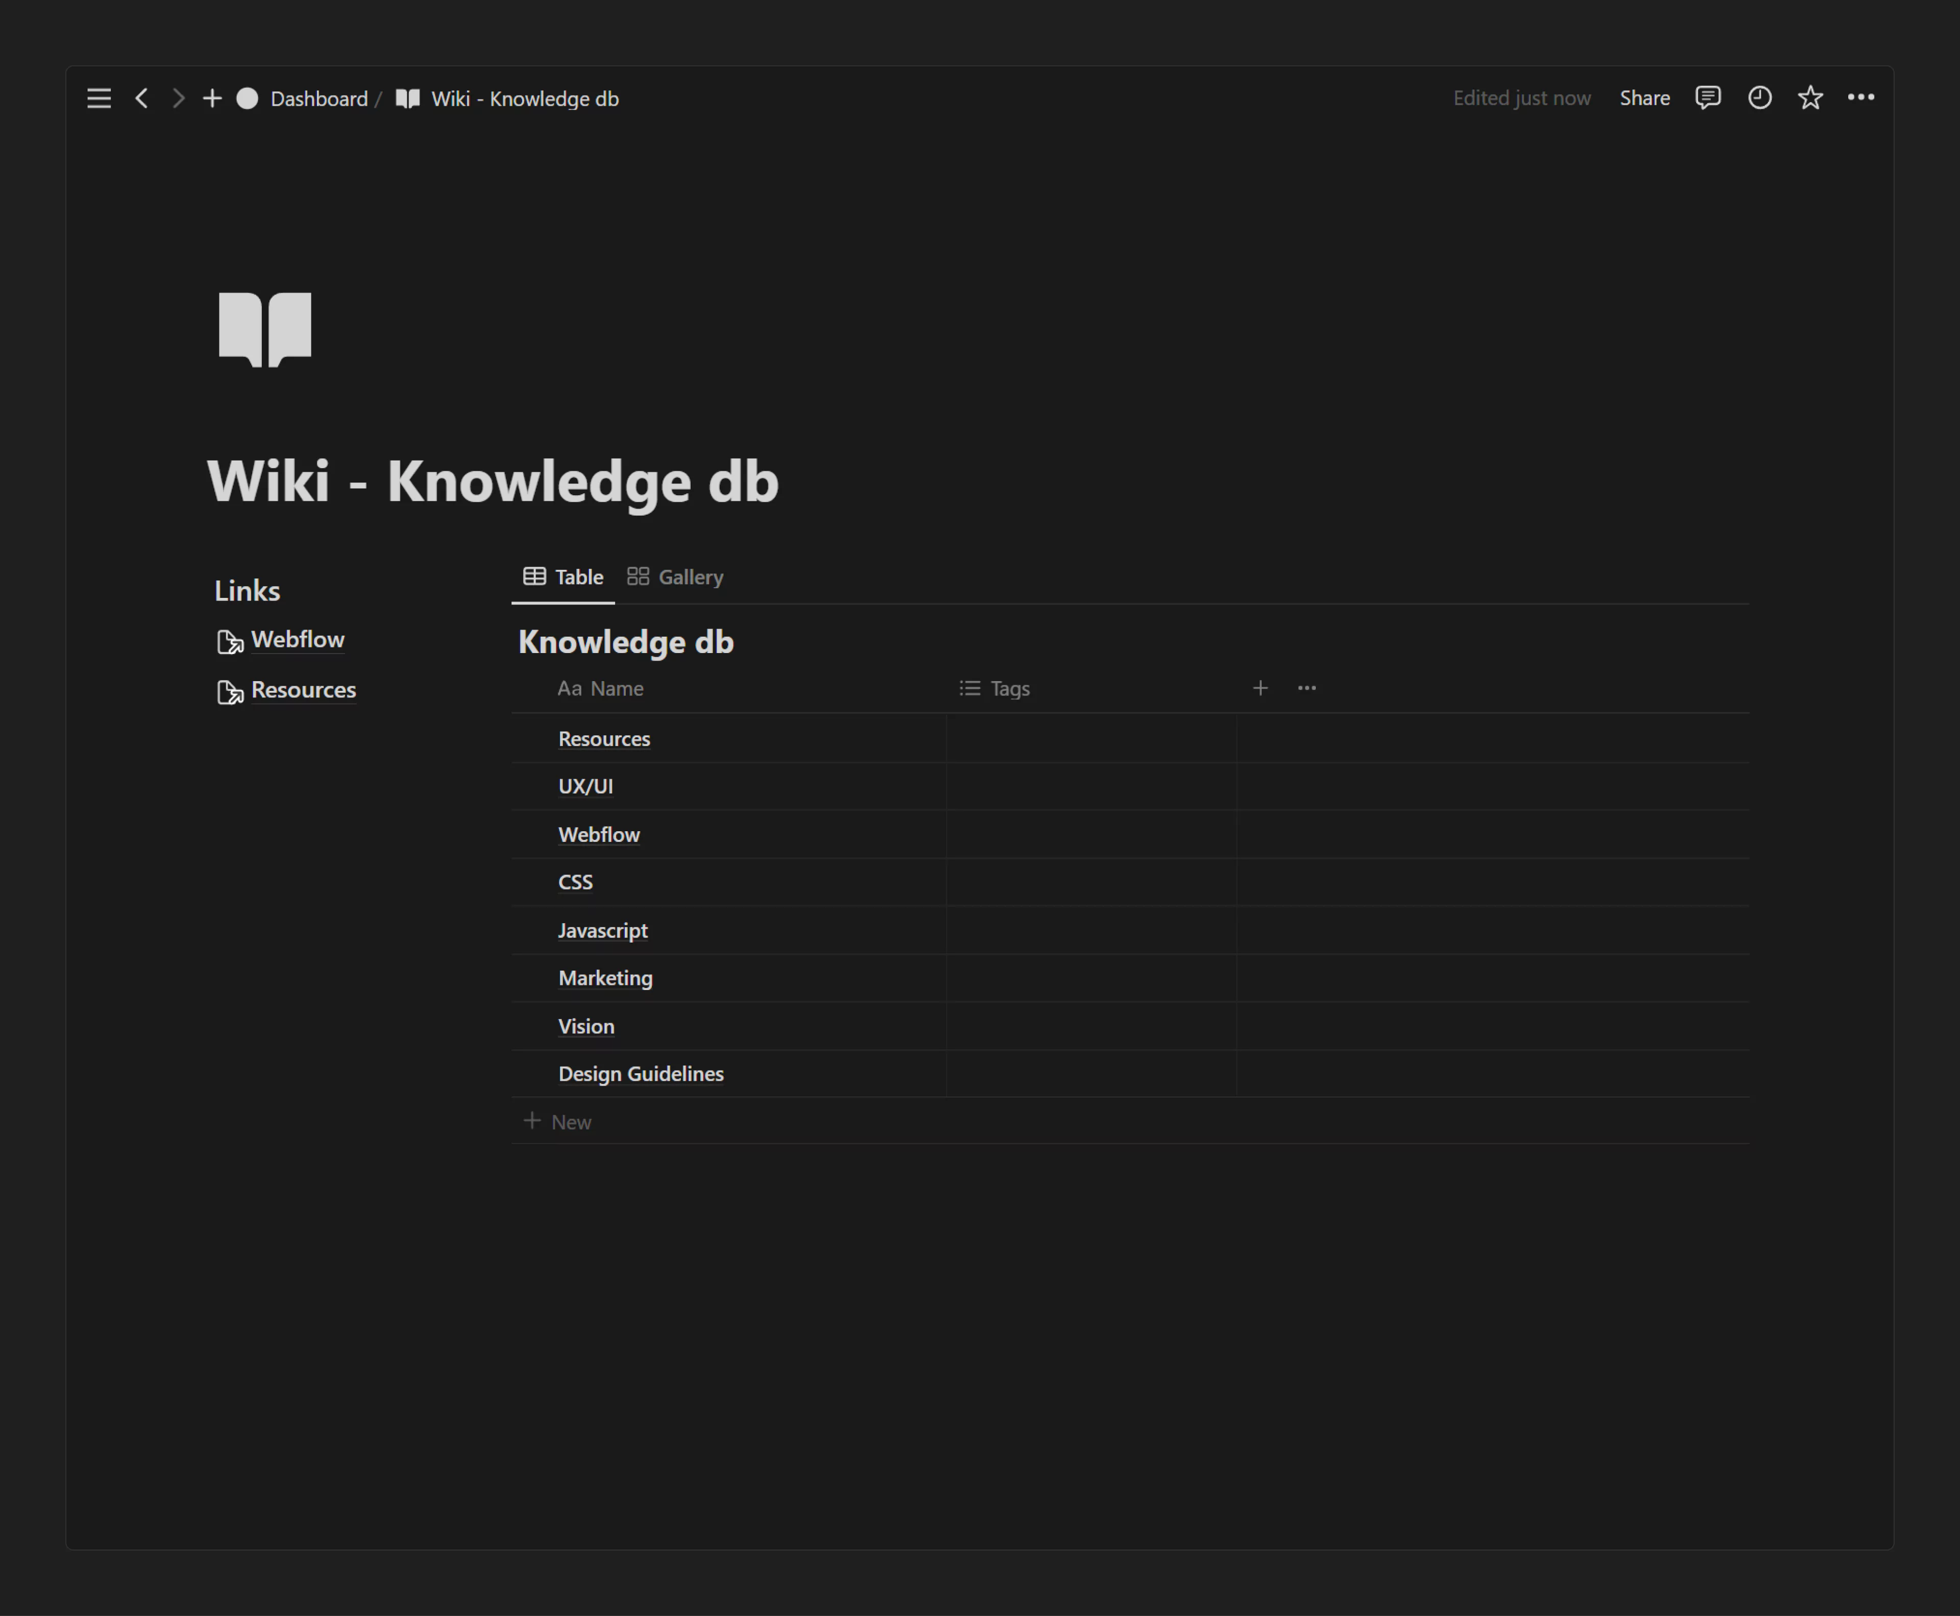Add a new table property with the plus icon
Screen dimensions: 1960x1616
pos(1260,688)
